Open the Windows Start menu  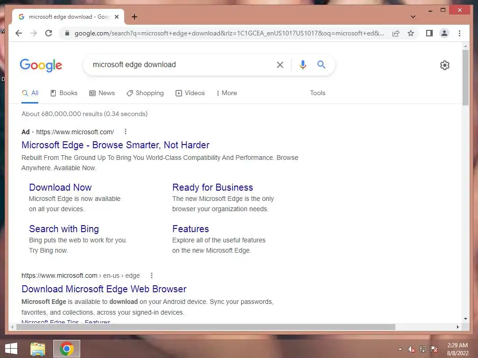[11, 349]
